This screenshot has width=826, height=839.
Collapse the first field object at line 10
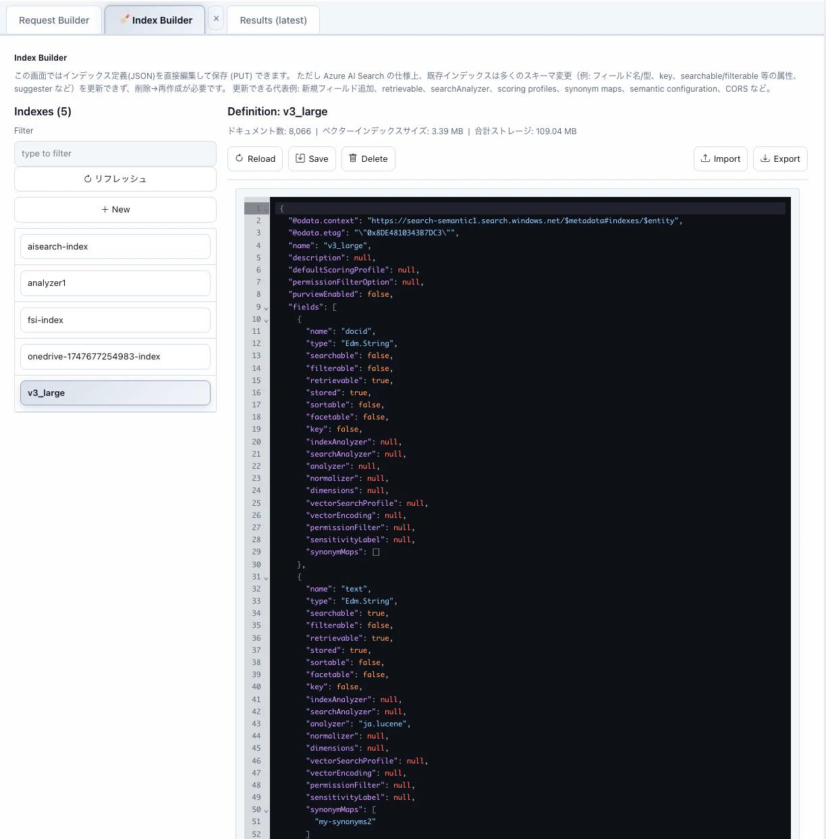[266, 320]
